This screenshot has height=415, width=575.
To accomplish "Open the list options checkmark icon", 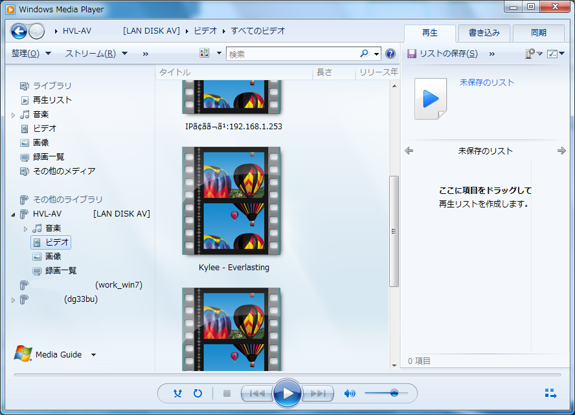I will click(x=552, y=54).
